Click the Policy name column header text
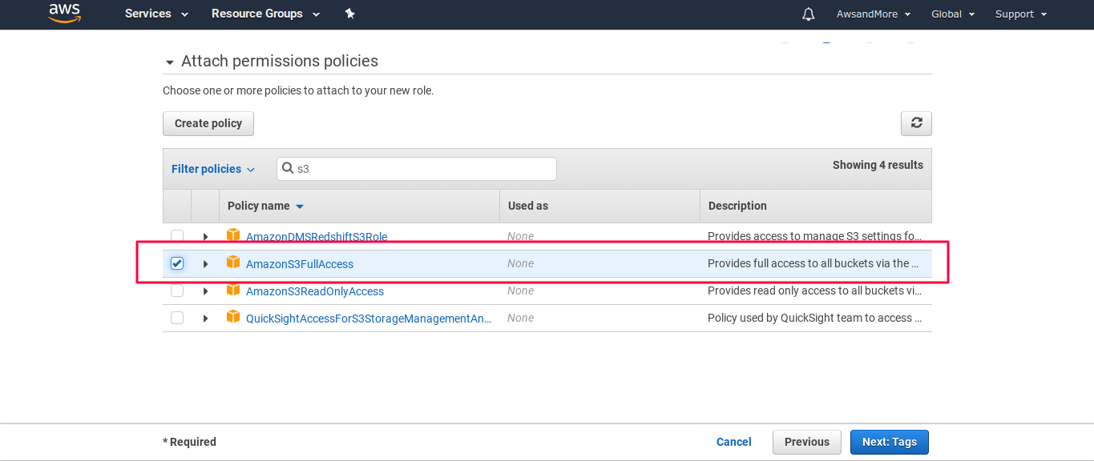The height and width of the screenshot is (461, 1094). click(259, 206)
